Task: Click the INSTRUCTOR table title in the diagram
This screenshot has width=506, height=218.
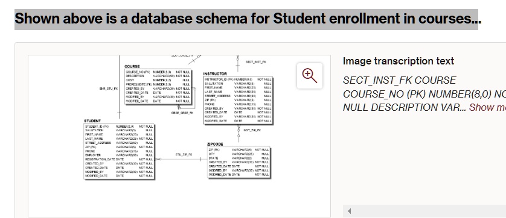Action: (x=215, y=73)
